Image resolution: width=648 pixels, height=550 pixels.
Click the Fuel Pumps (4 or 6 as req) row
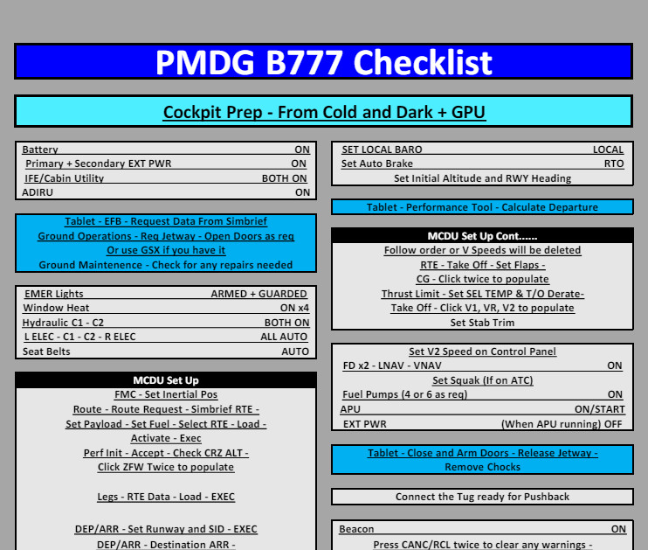[x=482, y=394]
